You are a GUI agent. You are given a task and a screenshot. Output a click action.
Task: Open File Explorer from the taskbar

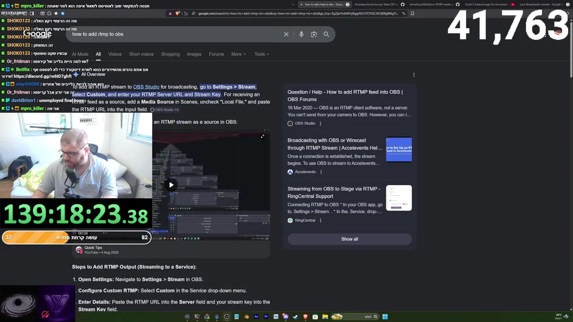click(325, 317)
